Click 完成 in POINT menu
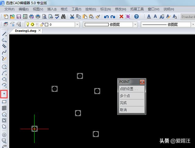195x148 pixels. (132, 103)
